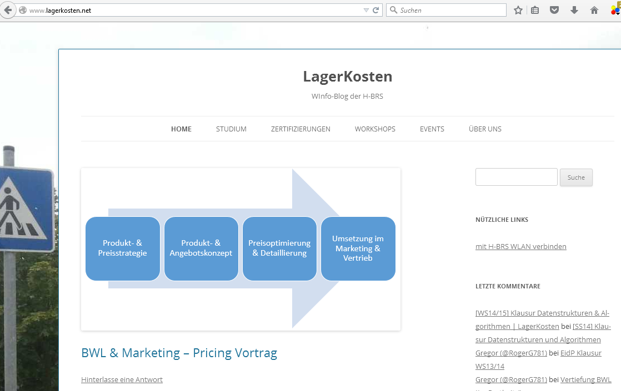Screen dimensions: 621x391
Task: Click the search engine magnifier icon
Action: 393,10
